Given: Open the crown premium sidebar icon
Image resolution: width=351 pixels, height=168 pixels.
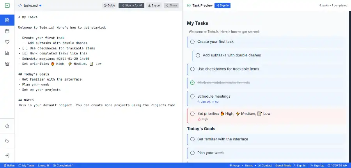Looking at the screenshot, I should click(x=7, y=64).
